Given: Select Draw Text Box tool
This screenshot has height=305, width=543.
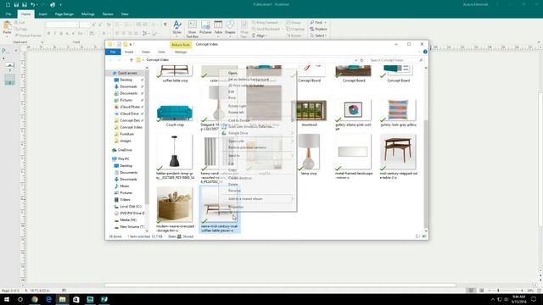Looking at the screenshot, I should click(192, 29).
